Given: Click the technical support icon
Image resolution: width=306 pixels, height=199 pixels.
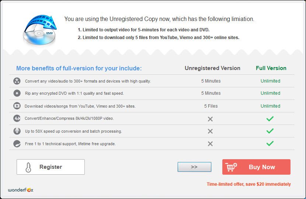Looking at the screenshot, I should click(17, 144).
